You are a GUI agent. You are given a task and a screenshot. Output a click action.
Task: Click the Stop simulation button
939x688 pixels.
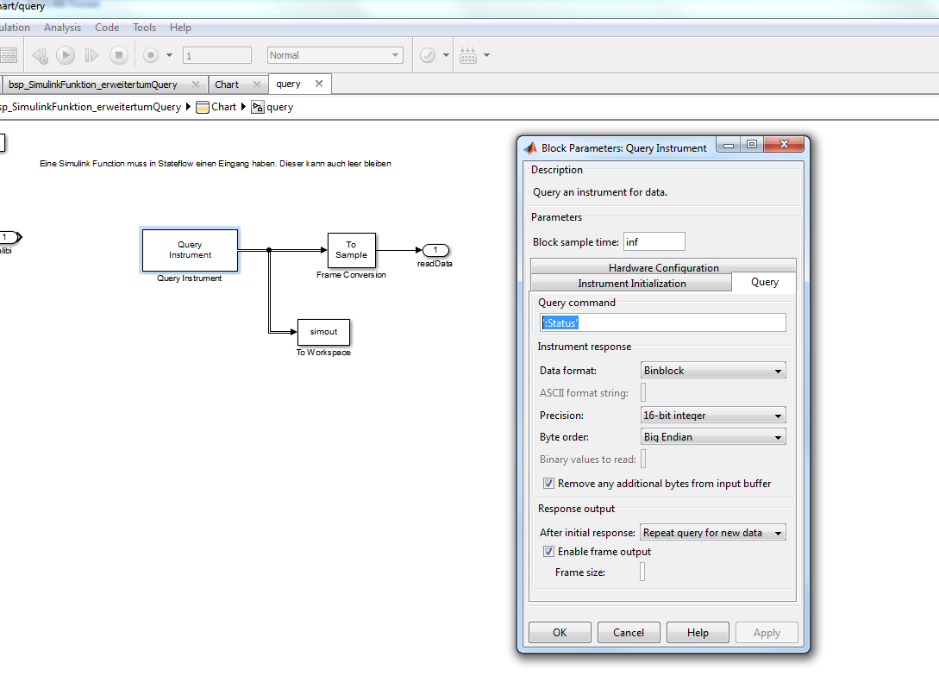point(119,55)
